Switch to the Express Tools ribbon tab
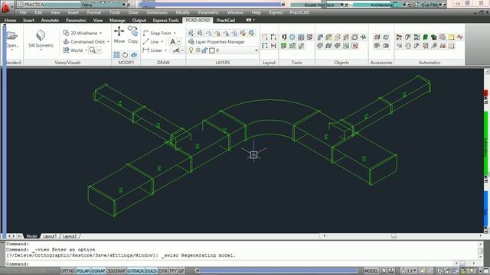The width and height of the screenshot is (490, 275). [165, 21]
